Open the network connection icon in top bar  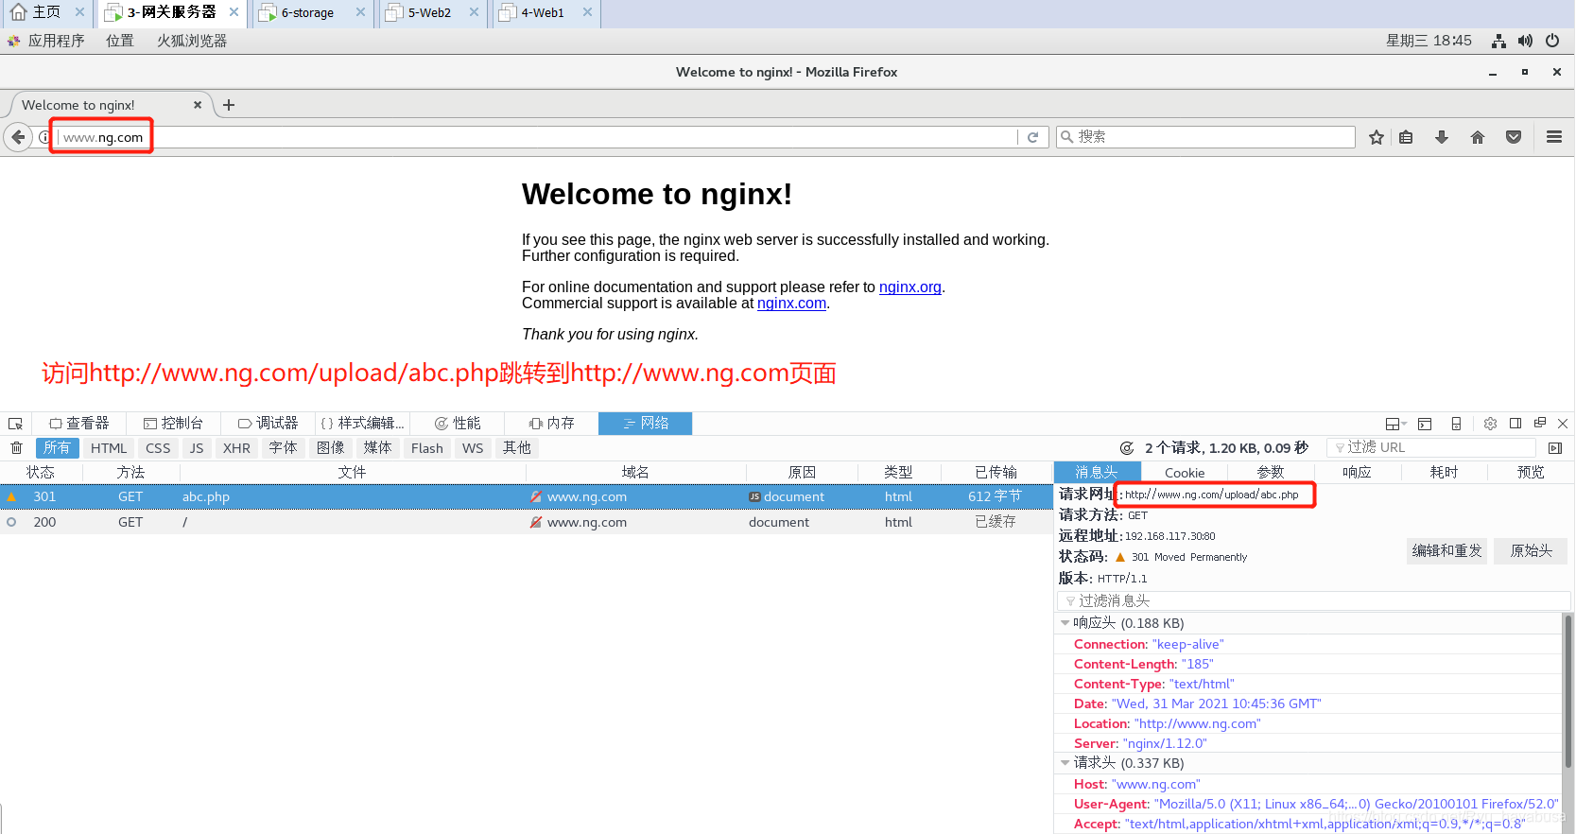click(x=1498, y=41)
